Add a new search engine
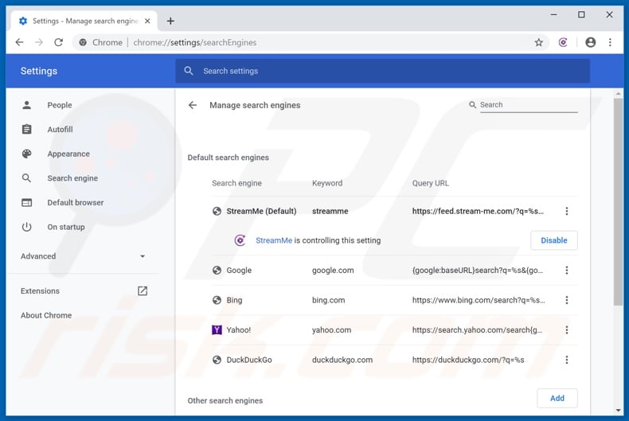Image resolution: width=629 pixels, height=421 pixels. coord(557,398)
